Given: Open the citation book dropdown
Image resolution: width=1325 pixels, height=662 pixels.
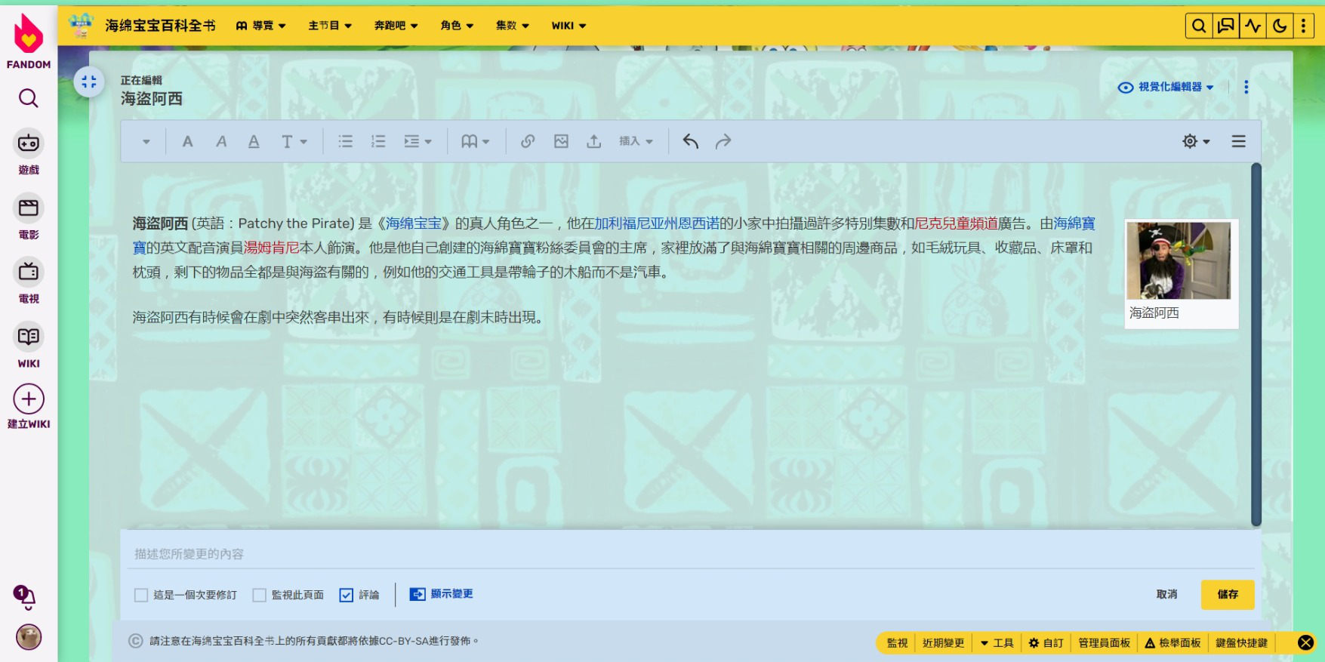Looking at the screenshot, I should pos(476,141).
